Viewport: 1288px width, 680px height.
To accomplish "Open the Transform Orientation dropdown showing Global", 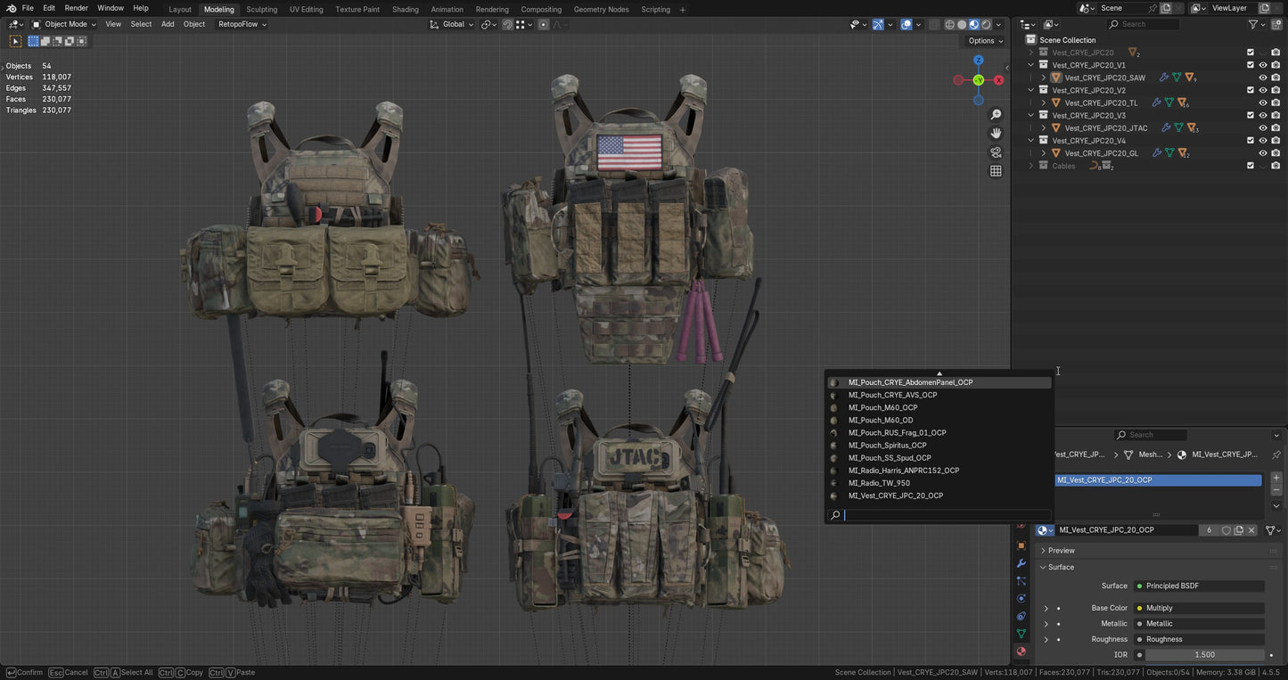I will 455,24.
